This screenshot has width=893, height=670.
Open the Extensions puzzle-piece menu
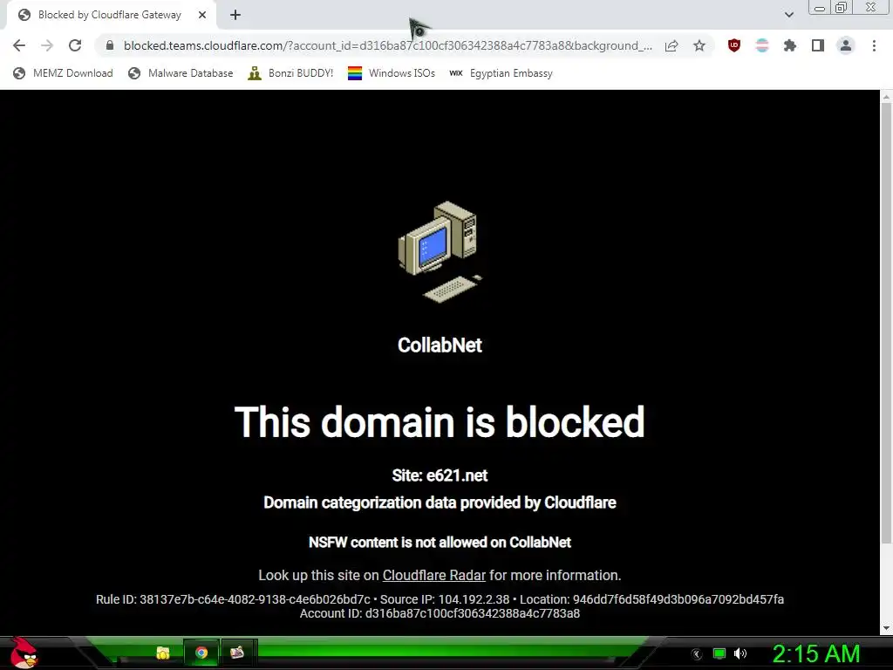(790, 45)
